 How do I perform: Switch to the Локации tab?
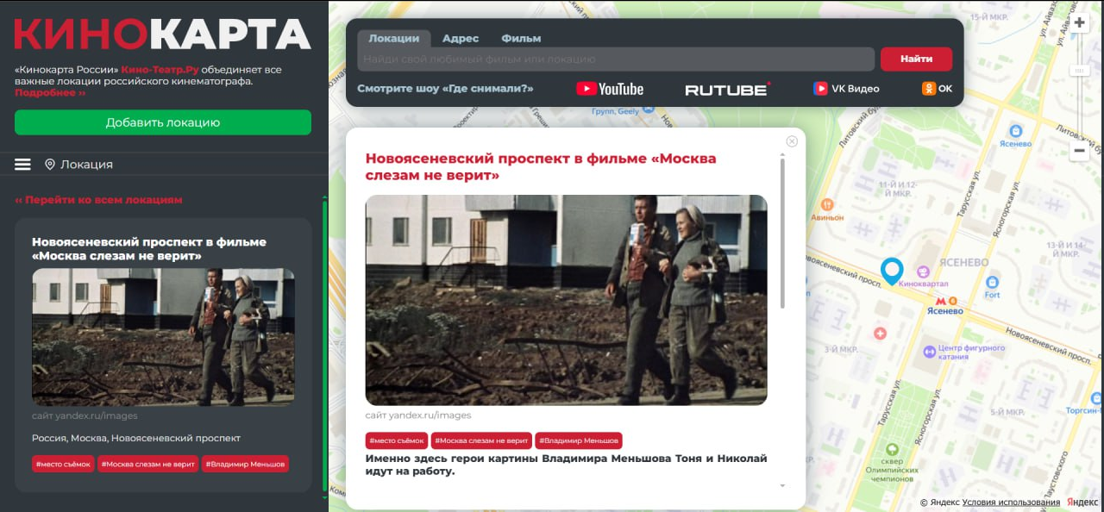(393, 38)
